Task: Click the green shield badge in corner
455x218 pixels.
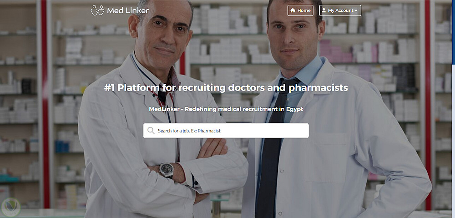Action: tap(11, 207)
